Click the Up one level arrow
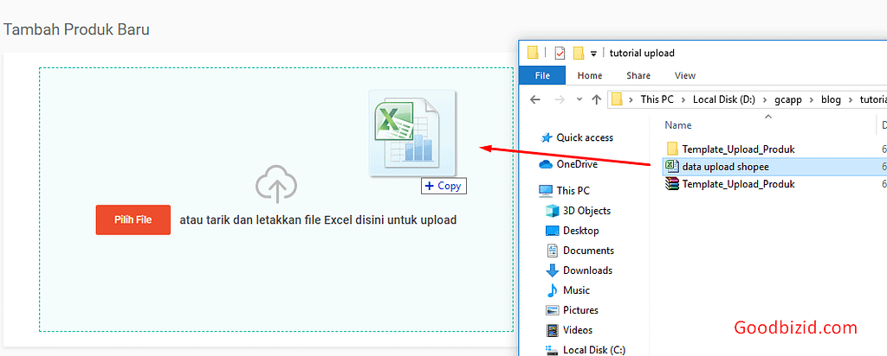The image size is (887, 356). click(596, 99)
